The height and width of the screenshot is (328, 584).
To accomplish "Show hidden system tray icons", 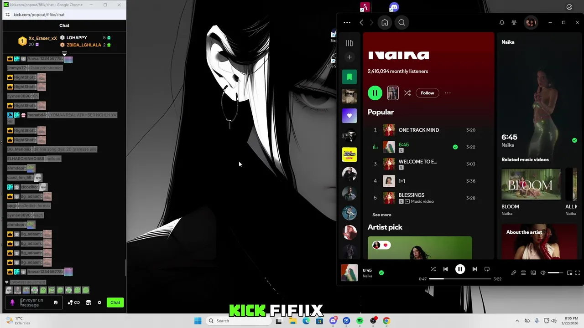I will (517, 321).
